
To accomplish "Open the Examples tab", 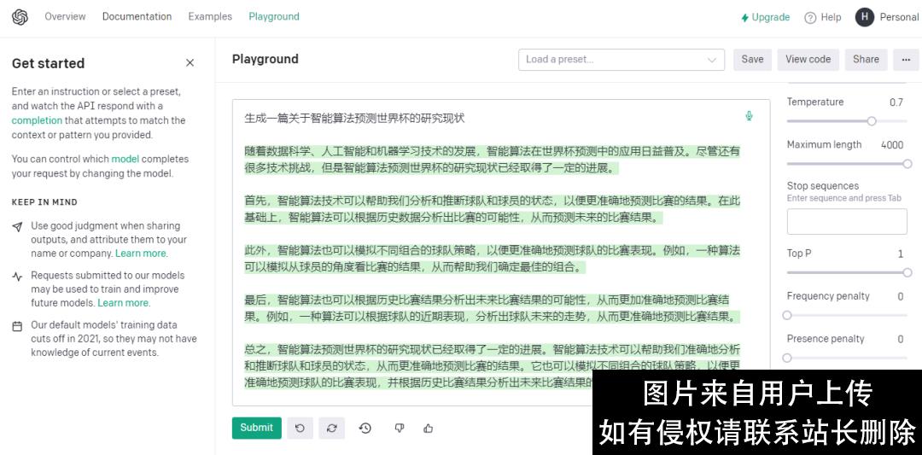I will 210,16.
